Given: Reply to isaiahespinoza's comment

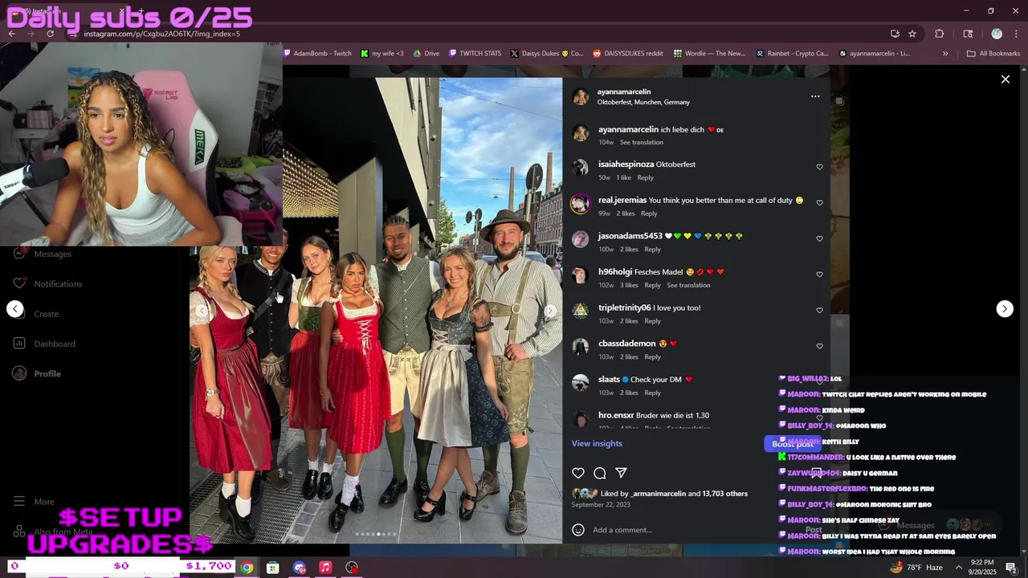Looking at the screenshot, I should click(x=645, y=177).
